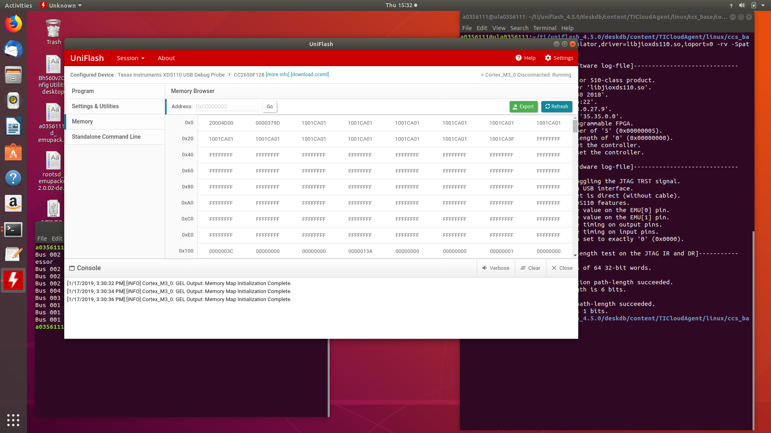Click the green Export button
The image size is (771, 433).
point(523,107)
